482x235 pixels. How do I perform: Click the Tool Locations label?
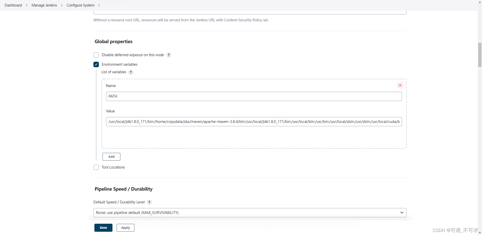pos(113,167)
